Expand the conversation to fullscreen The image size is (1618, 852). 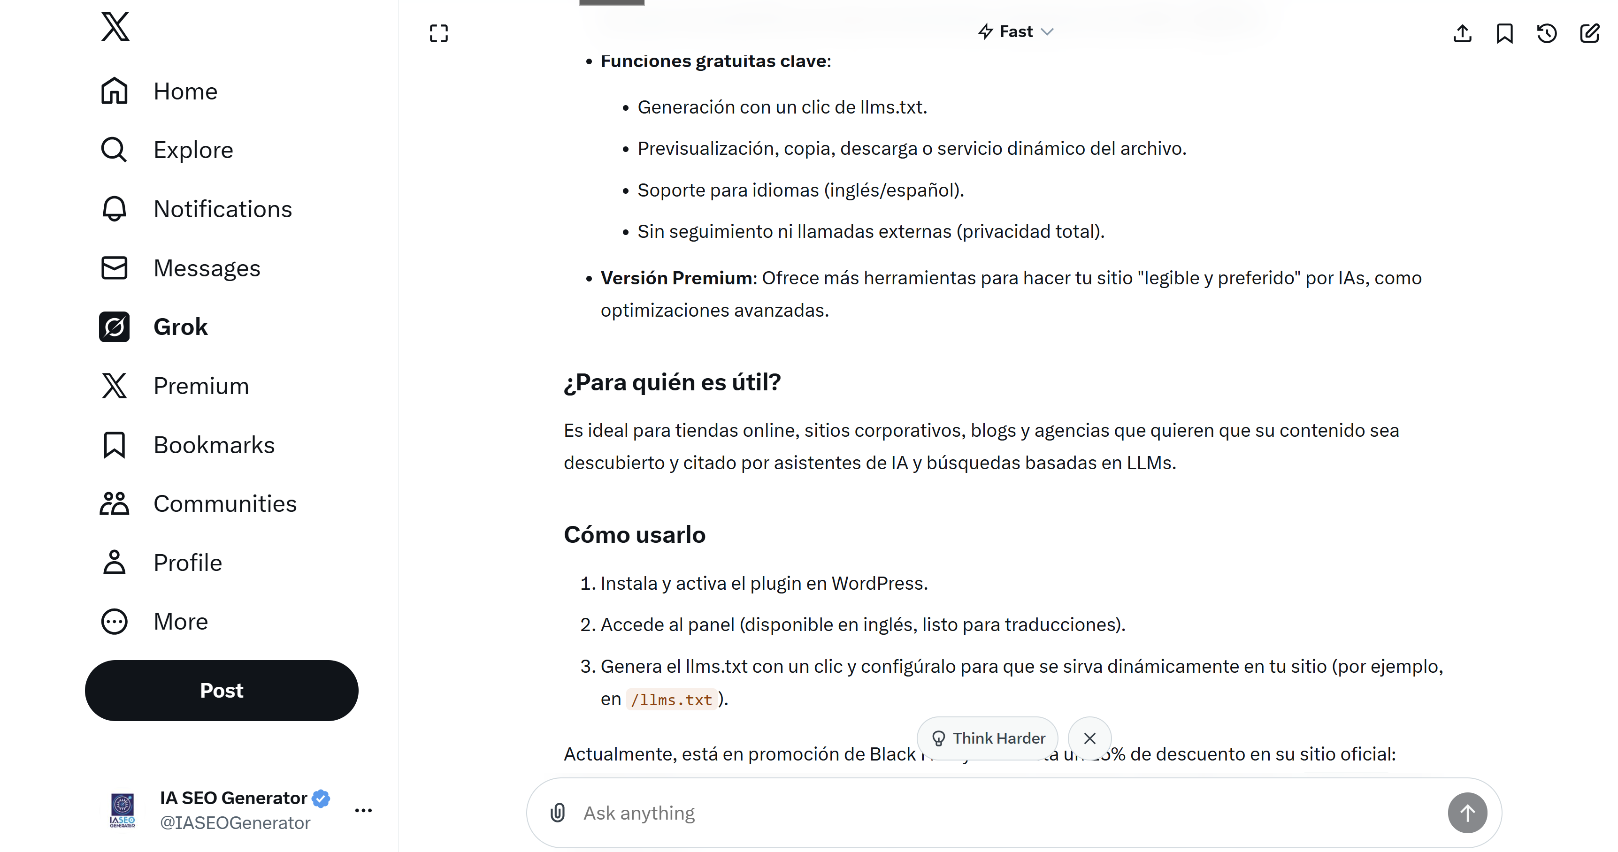(x=438, y=33)
